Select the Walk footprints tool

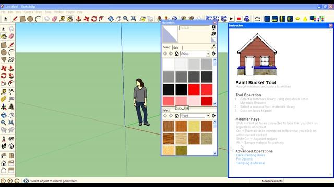[x=4, y=146]
